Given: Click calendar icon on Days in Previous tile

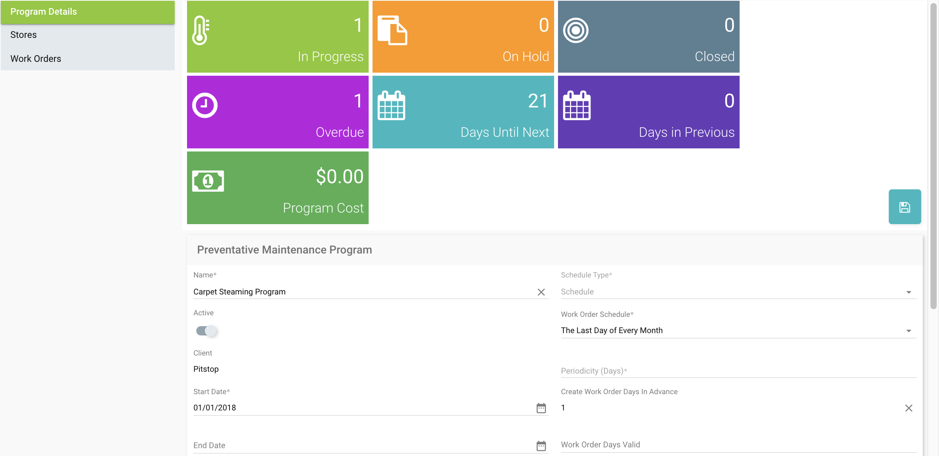Looking at the screenshot, I should [x=577, y=105].
